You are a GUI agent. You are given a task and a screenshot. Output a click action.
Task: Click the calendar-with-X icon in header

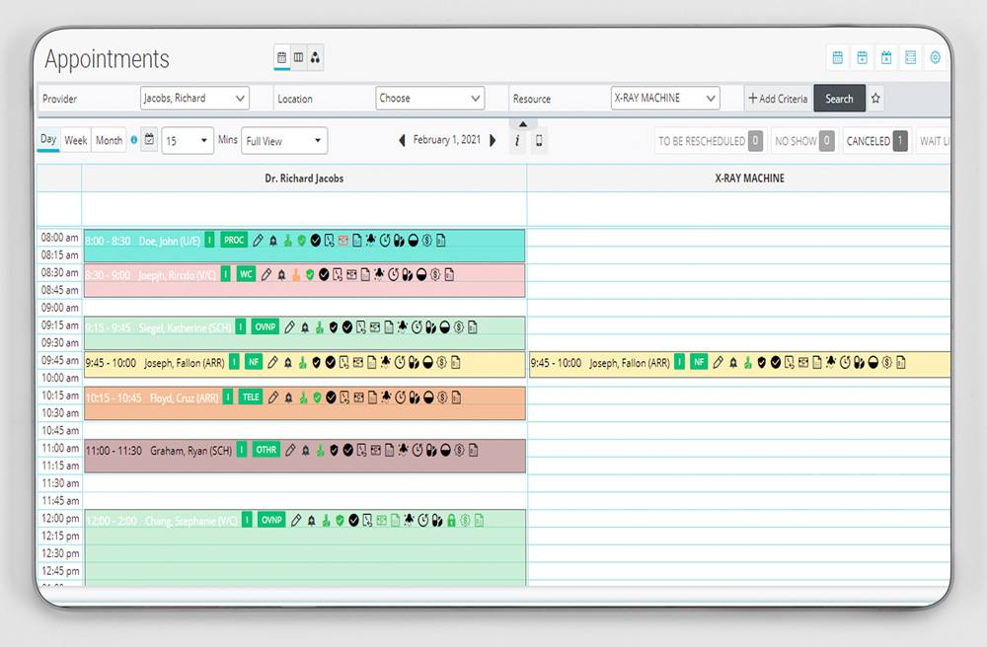coord(886,58)
